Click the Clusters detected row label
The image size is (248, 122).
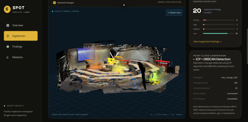(x=201, y=88)
